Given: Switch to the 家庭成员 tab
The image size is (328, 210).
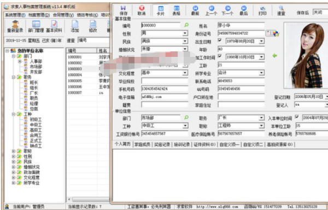Looking at the screenshot, I should 142,144.
